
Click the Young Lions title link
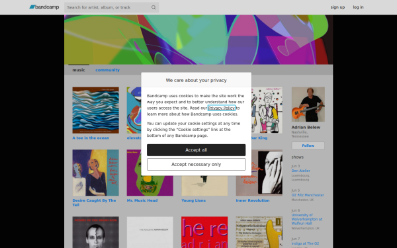pyautogui.click(x=193, y=200)
